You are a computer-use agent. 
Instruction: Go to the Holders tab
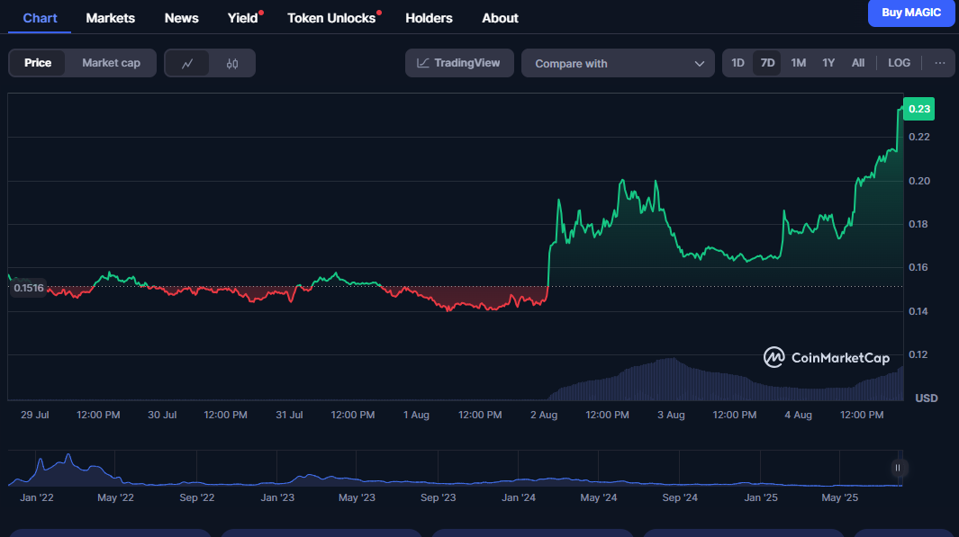(x=429, y=18)
